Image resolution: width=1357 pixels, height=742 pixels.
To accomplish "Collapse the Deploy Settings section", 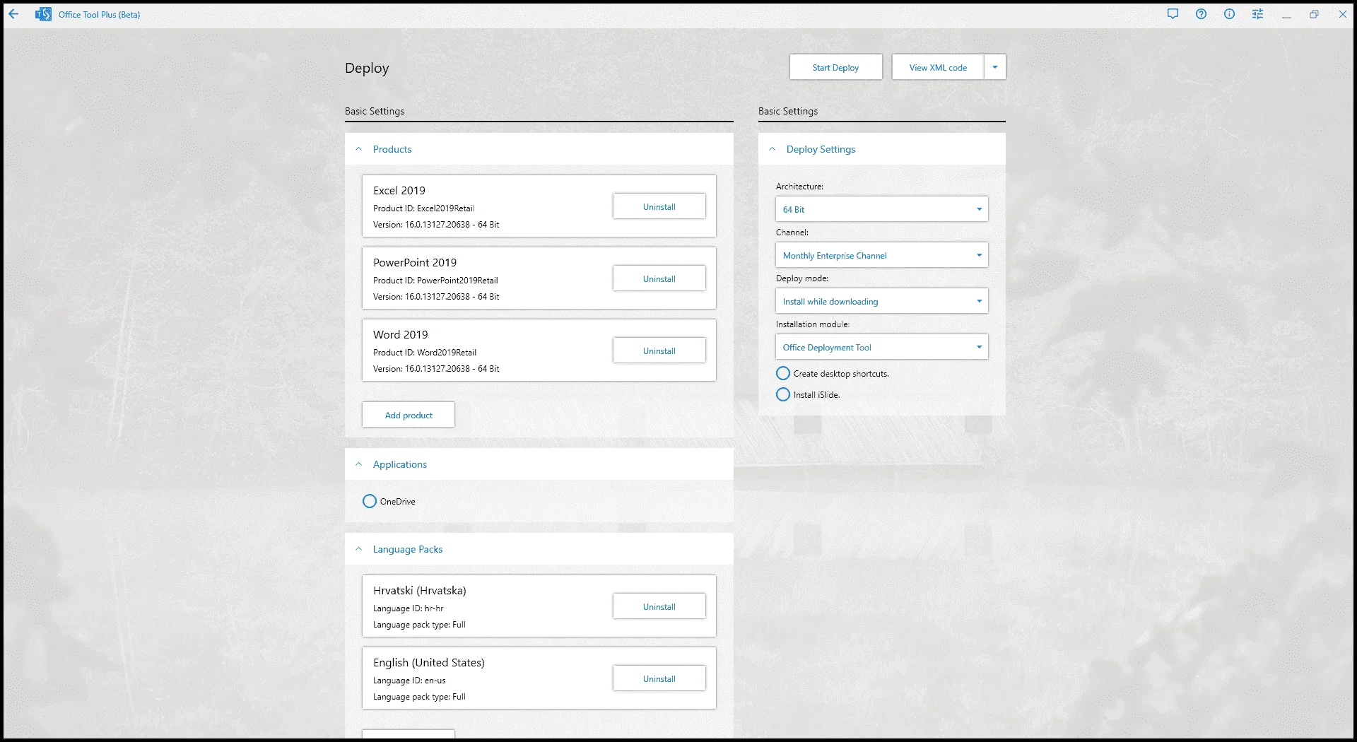I will 772,149.
